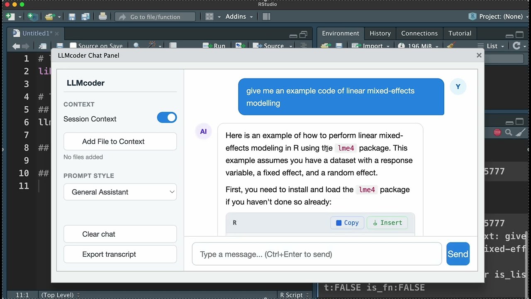Maximize the source editor pane
Image resolution: width=531 pixels, height=299 pixels.
(x=304, y=34)
